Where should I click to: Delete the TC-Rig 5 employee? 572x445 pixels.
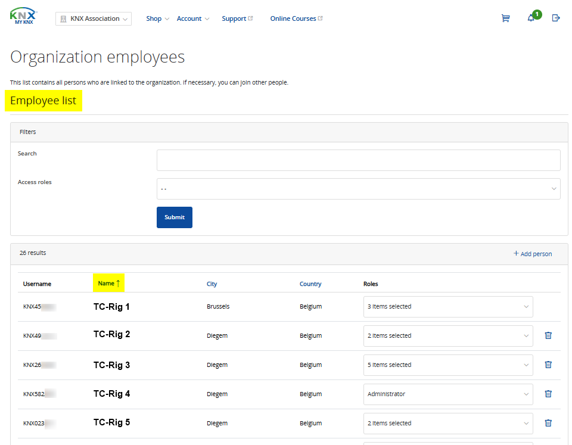(x=548, y=423)
